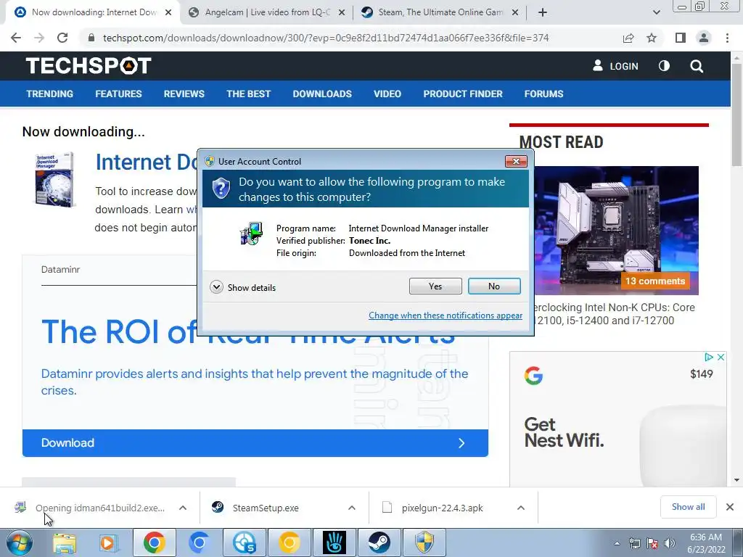Close the Angelcam tab

(341, 12)
